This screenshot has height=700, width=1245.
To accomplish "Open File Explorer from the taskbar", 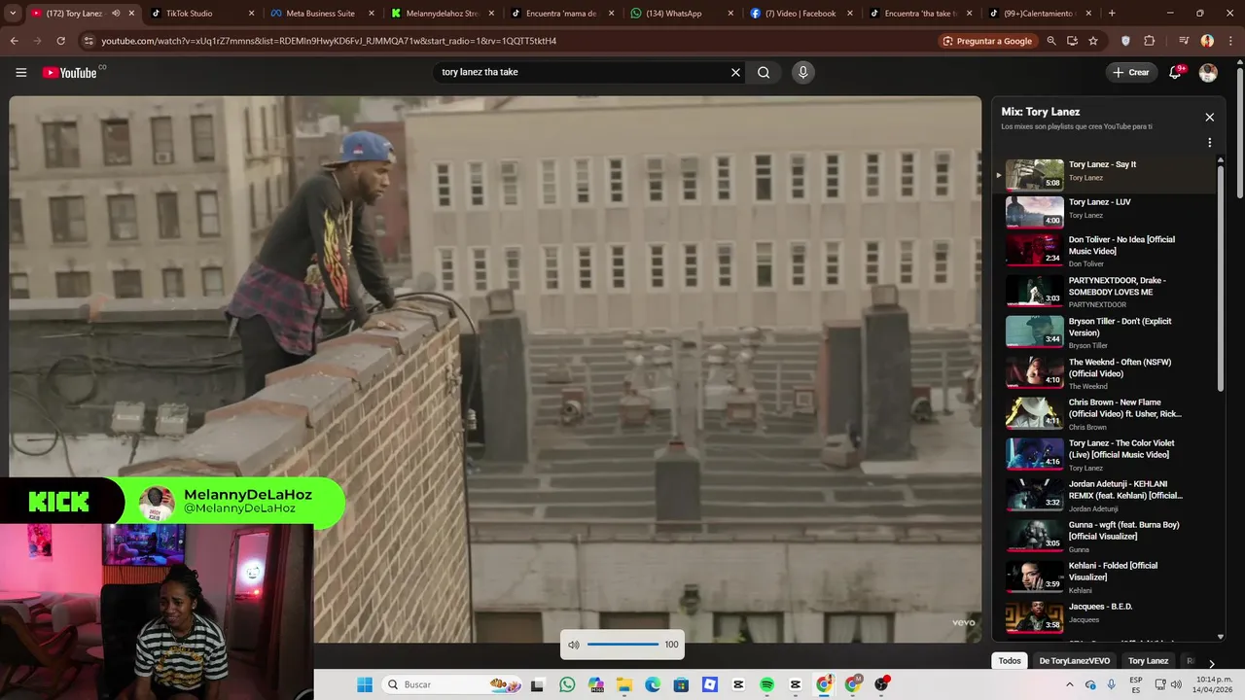I will (x=624, y=684).
